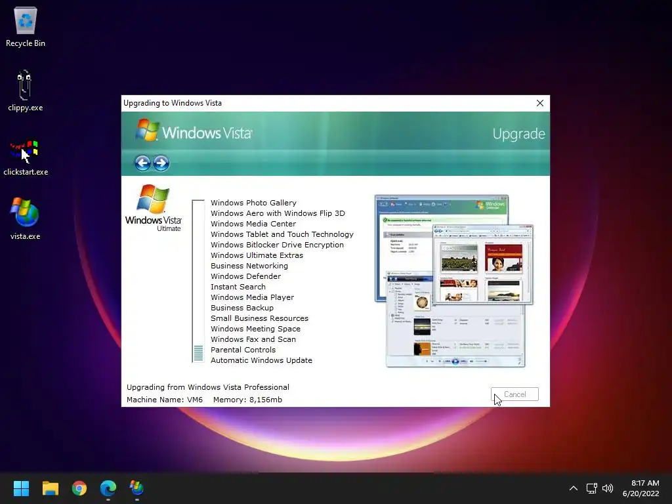Image resolution: width=672 pixels, height=504 pixels.
Task: Click the Windows Vista banner logo
Action: 194,131
